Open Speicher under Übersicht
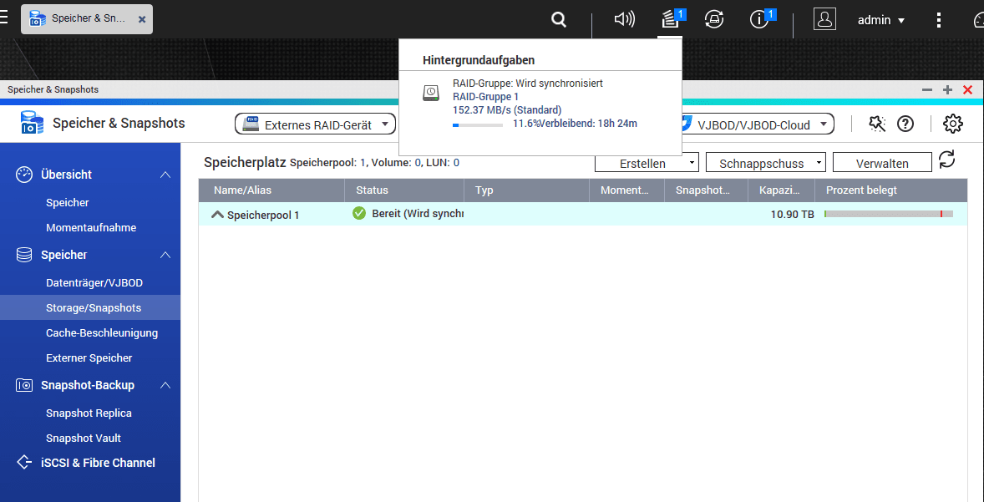The image size is (984, 502). point(67,203)
